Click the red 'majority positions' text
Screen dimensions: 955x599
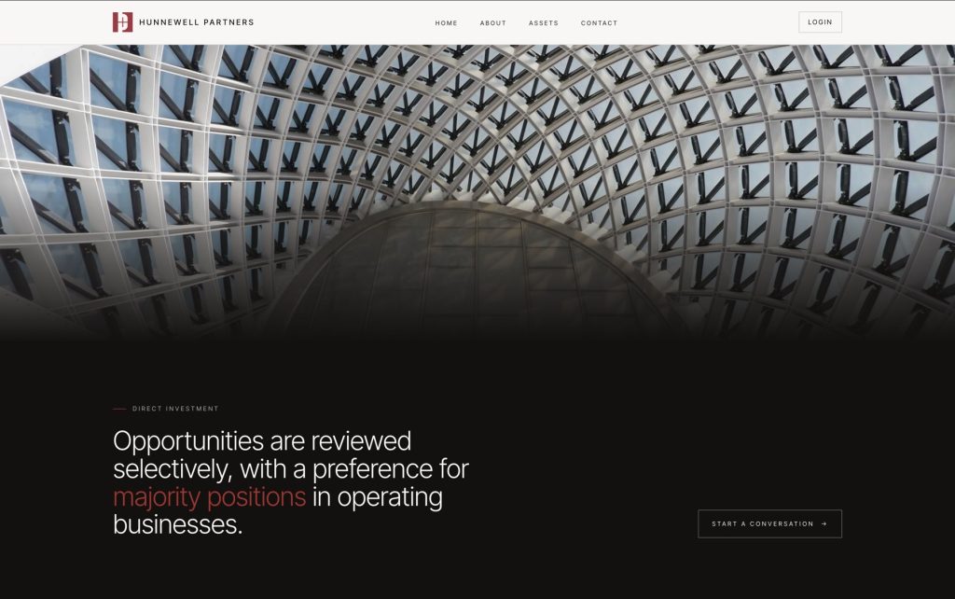tap(210, 497)
